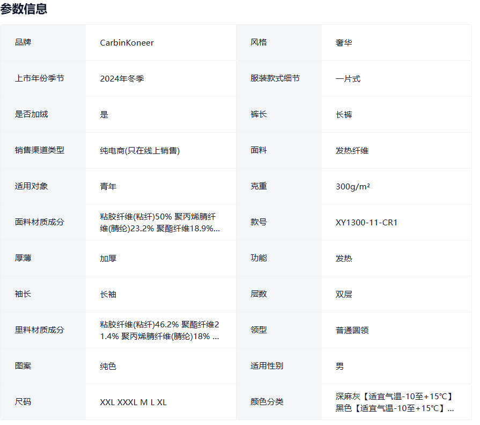Image resolution: width=480 pixels, height=425 pixels.
Task: Click the 2024年冬季 season value
Action: [x=122, y=79]
